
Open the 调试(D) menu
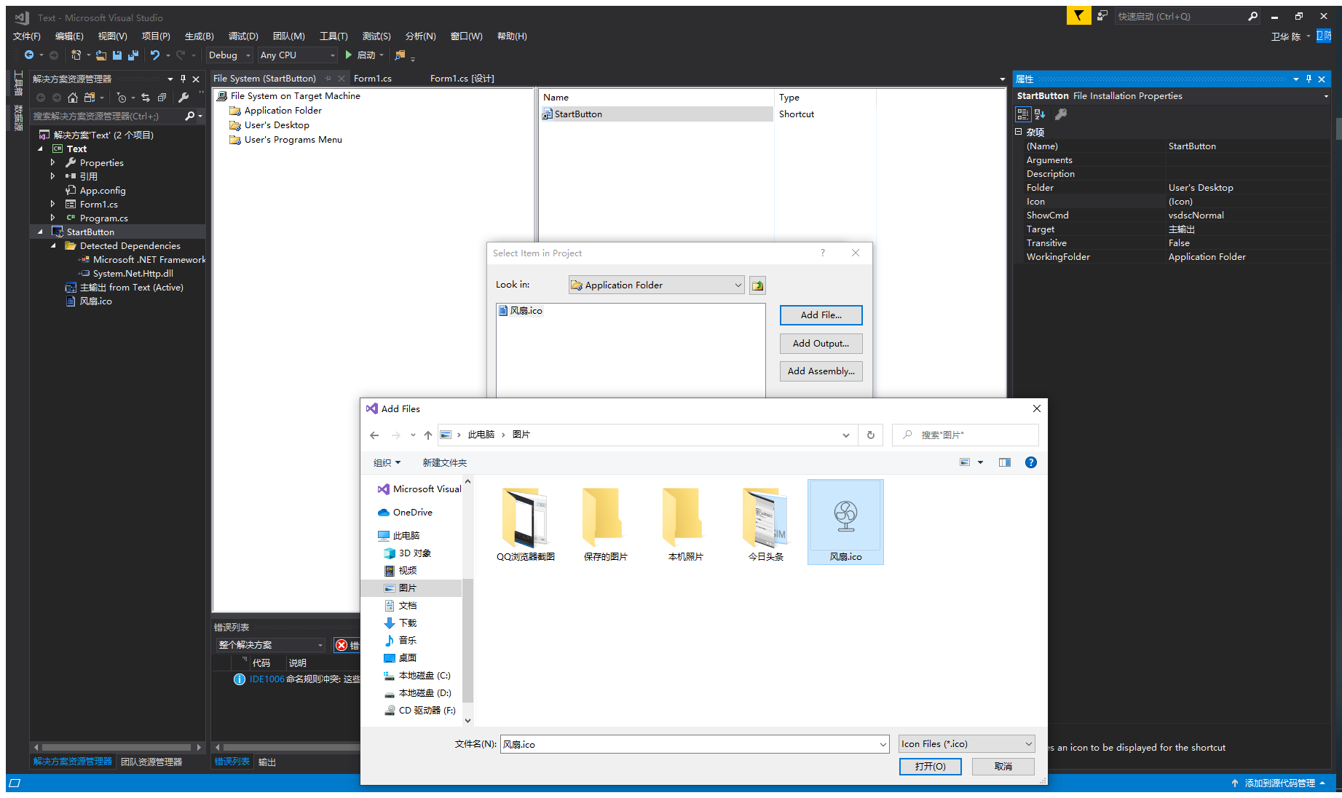pyautogui.click(x=242, y=36)
